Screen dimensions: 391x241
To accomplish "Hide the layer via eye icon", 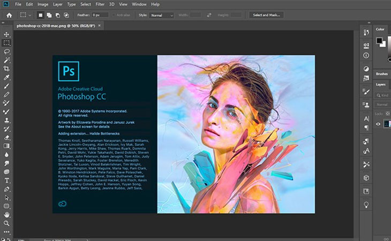I will click(378, 124).
